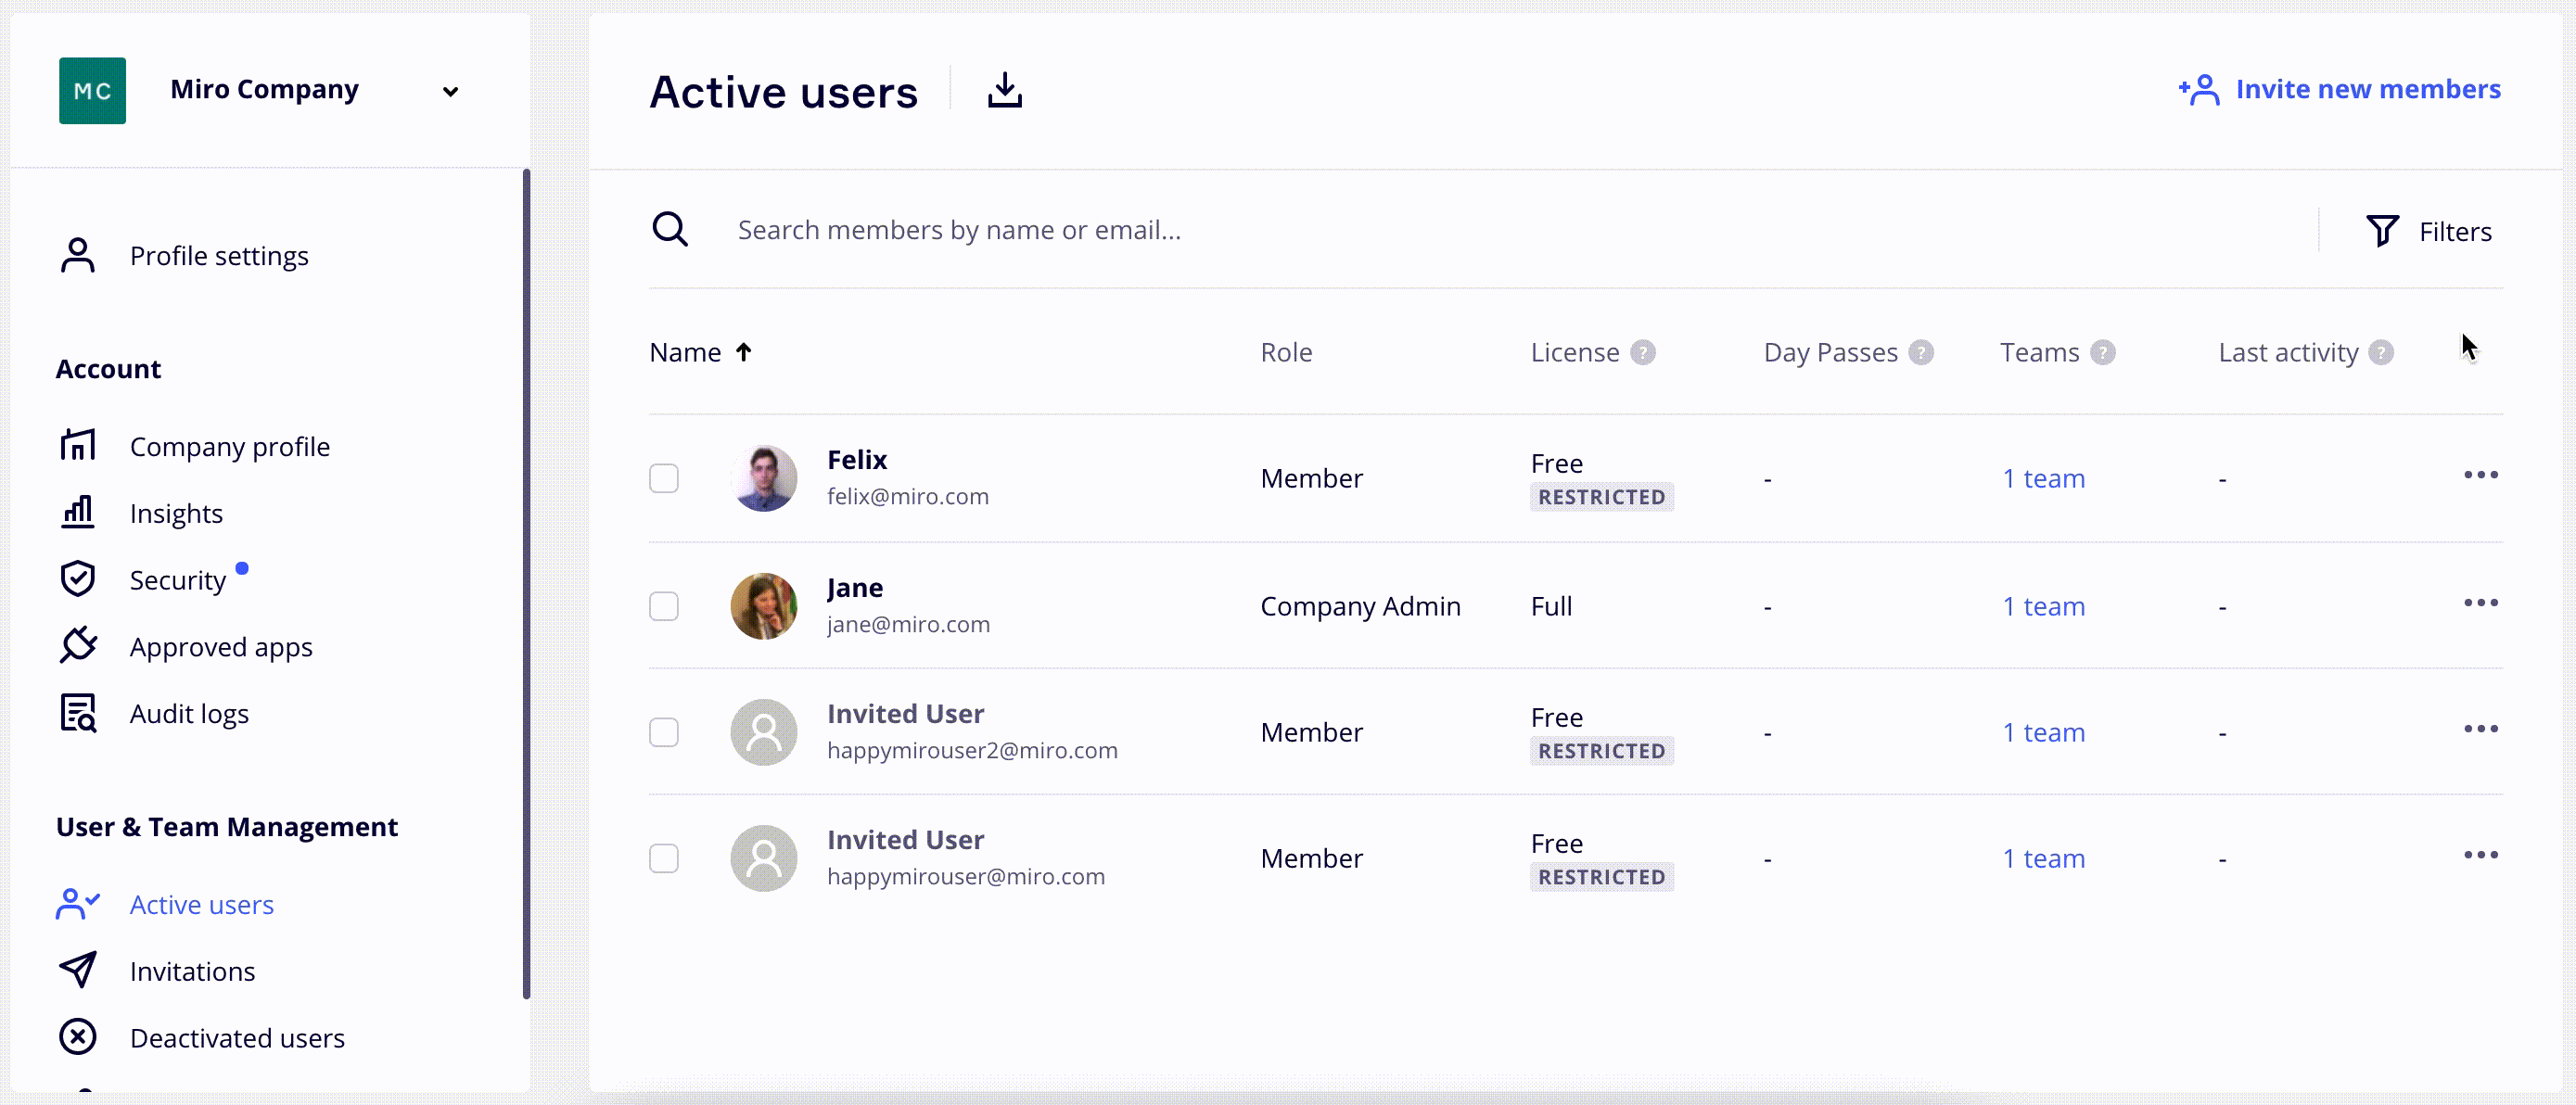The height and width of the screenshot is (1105, 2576).
Task: Open more options for Jane
Action: click(2480, 603)
